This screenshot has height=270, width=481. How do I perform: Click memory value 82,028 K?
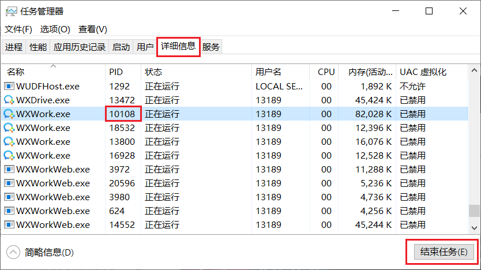(x=374, y=114)
